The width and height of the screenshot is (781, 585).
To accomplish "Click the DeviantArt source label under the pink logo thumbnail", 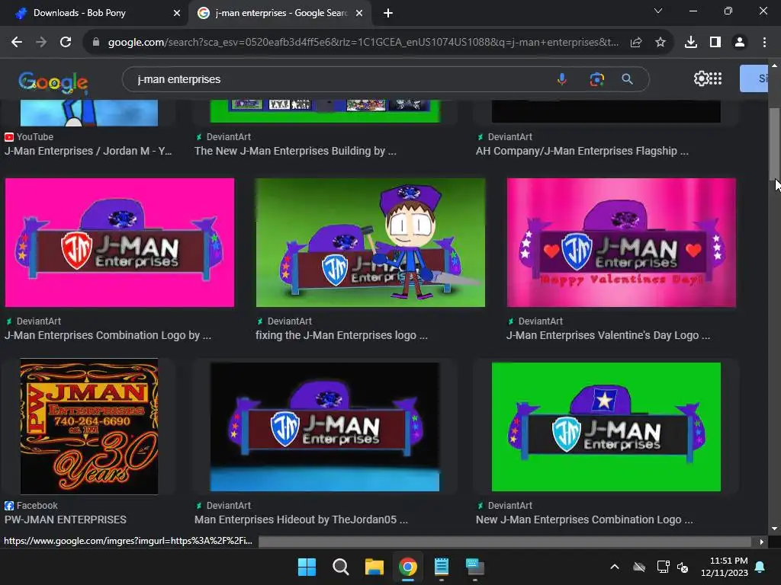I will pyautogui.click(x=38, y=321).
